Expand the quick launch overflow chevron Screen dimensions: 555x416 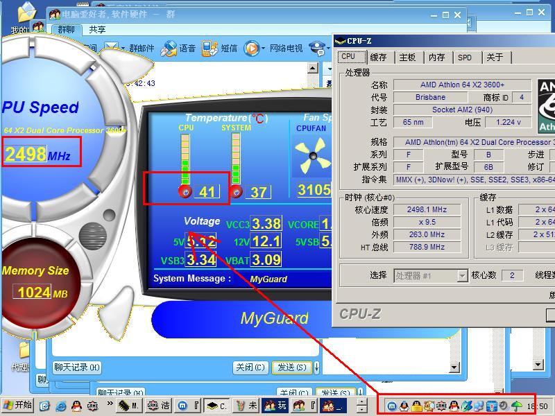pos(110,404)
